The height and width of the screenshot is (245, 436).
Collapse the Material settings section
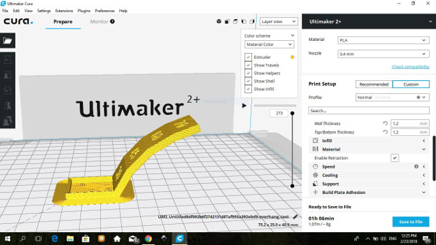pyautogui.click(x=369, y=149)
